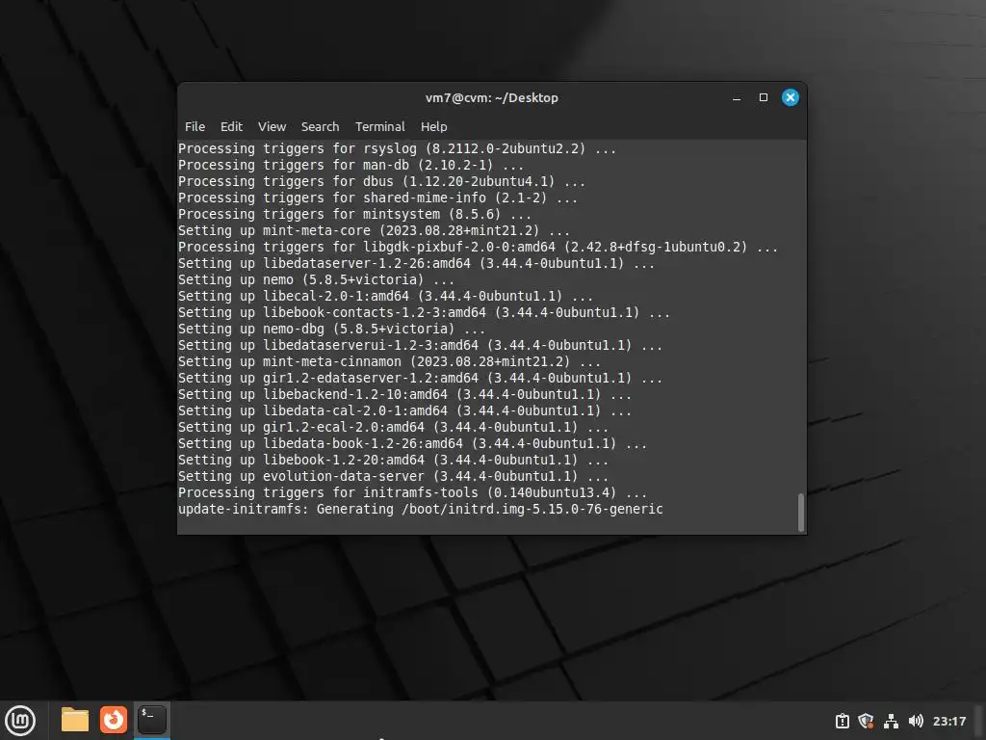Screen dimensions: 986x740
Task: Open the File menu in Terminal
Action: point(195,126)
